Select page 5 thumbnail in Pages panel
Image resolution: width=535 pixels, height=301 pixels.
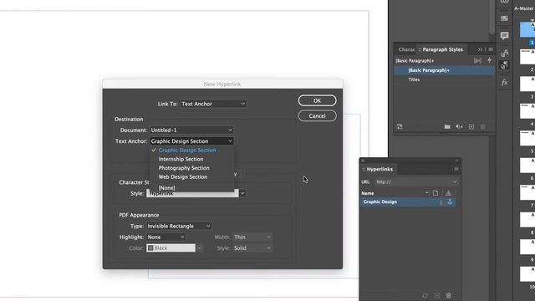point(527,138)
